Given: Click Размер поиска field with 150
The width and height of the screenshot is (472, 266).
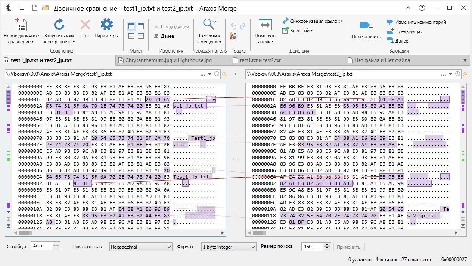Looking at the screenshot, I should [313, 247].
